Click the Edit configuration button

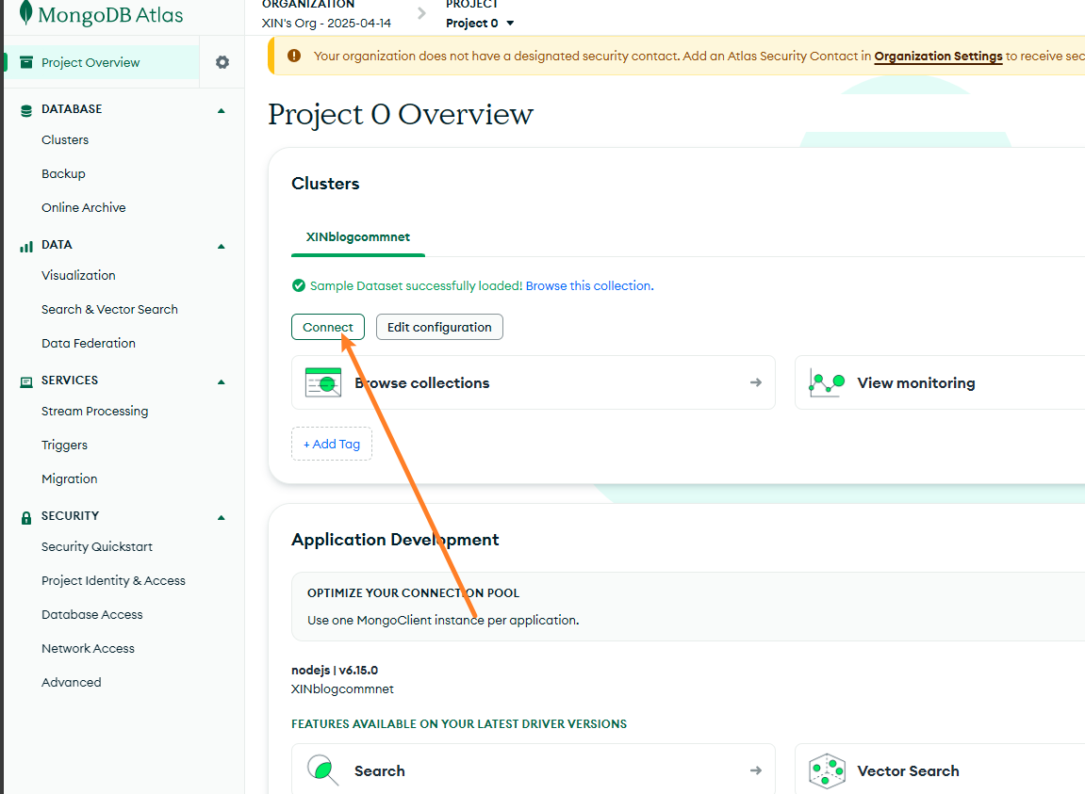(439, 327)
